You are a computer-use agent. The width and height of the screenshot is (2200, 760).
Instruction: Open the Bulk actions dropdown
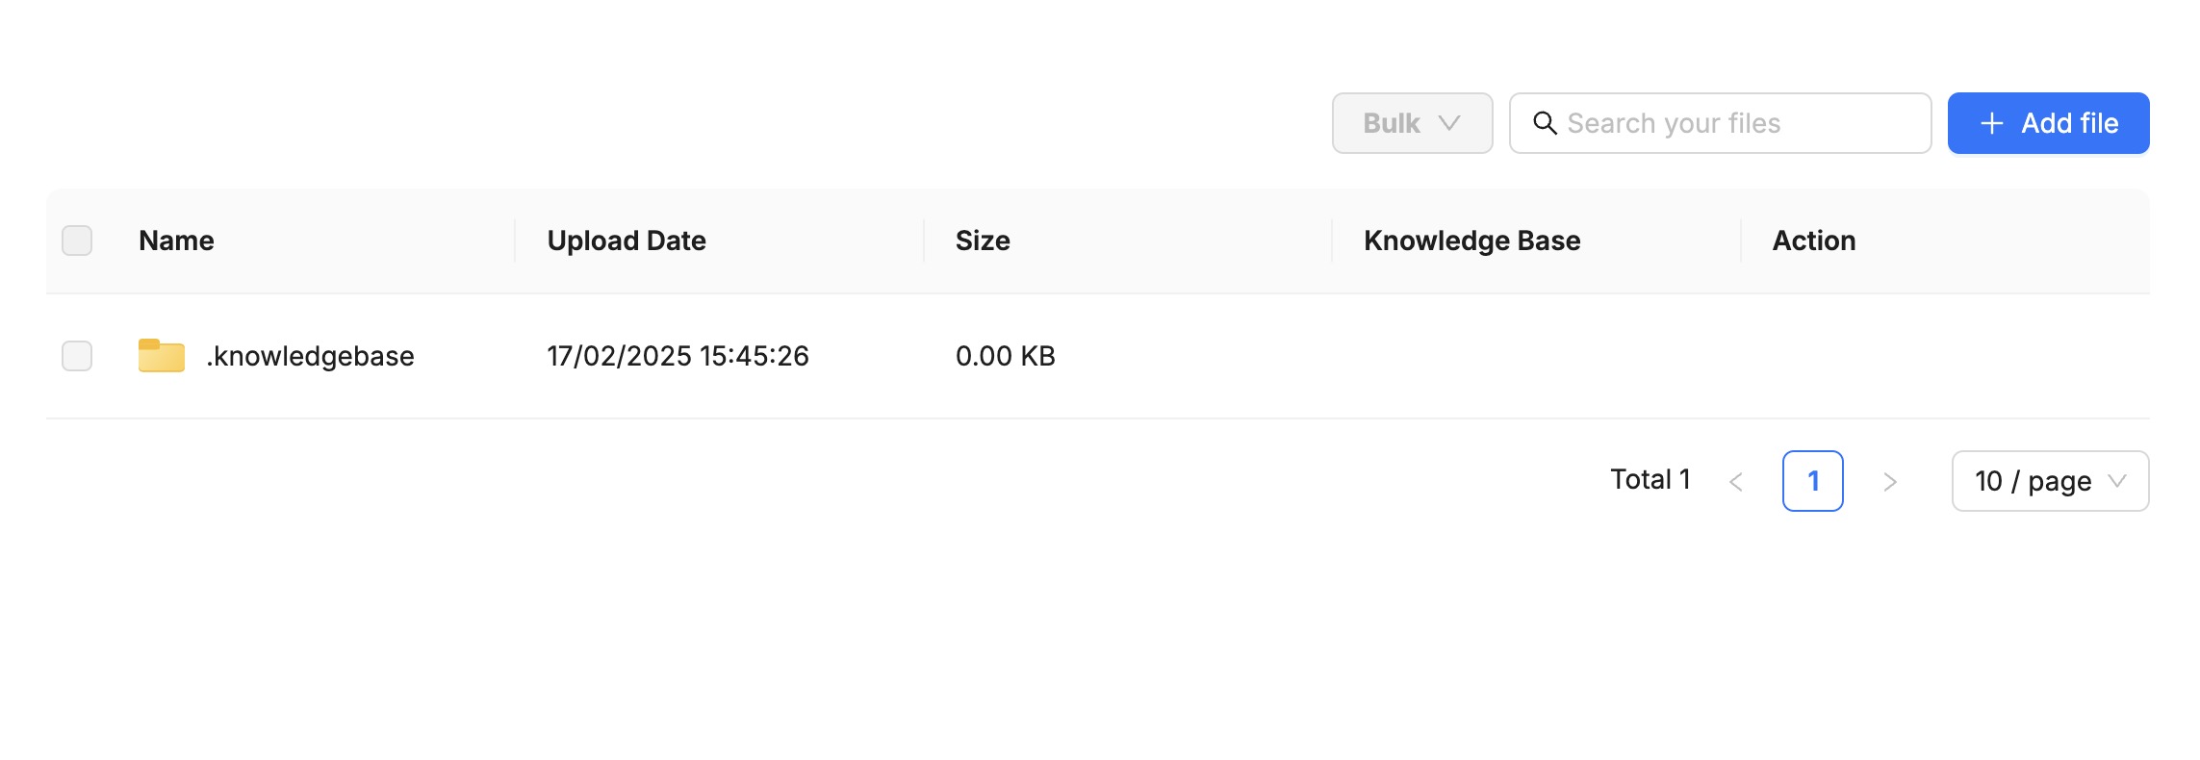click(x=1411, y=123)
